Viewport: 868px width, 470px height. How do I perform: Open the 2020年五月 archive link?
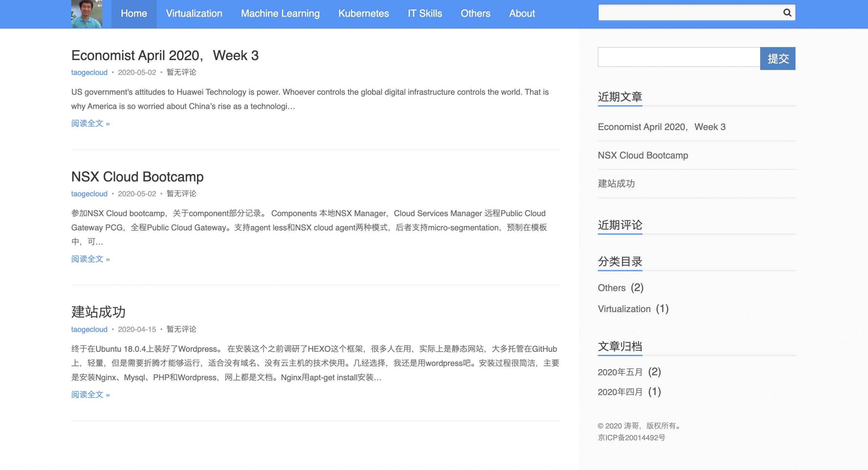point(620,372)
